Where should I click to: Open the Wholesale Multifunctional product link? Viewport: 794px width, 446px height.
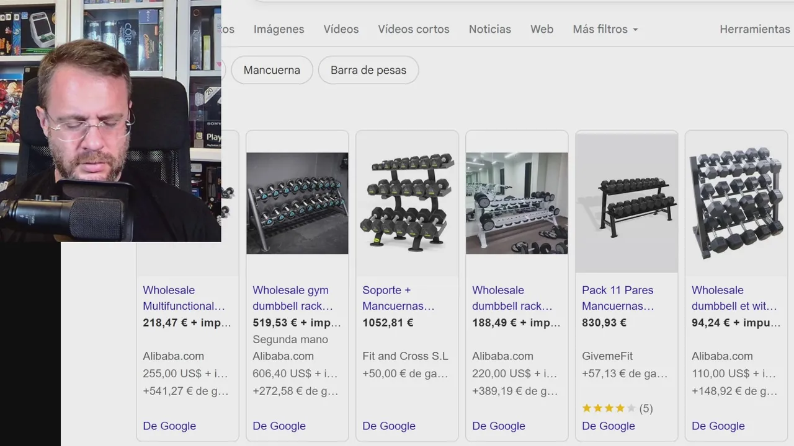(x=184, y=298)
